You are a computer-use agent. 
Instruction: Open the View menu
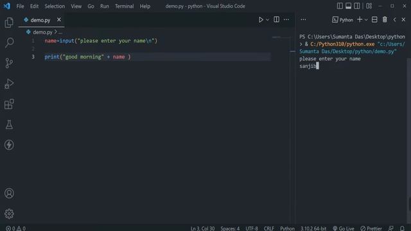coord(76,6)
